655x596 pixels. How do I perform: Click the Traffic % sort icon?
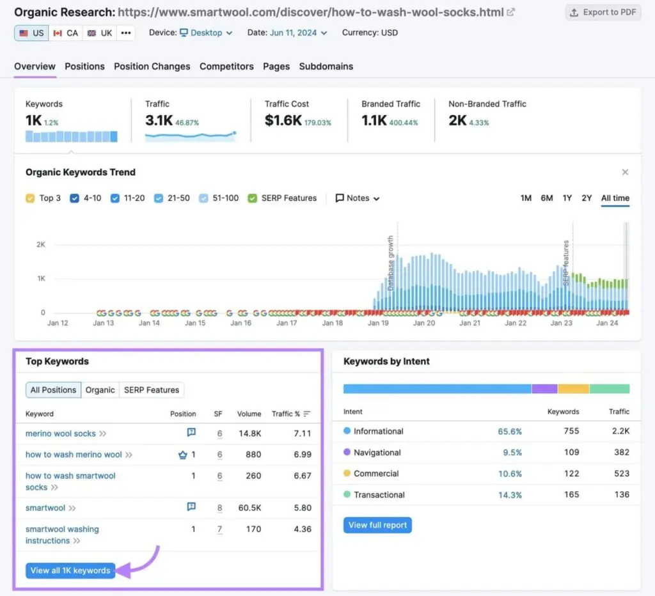307,414
